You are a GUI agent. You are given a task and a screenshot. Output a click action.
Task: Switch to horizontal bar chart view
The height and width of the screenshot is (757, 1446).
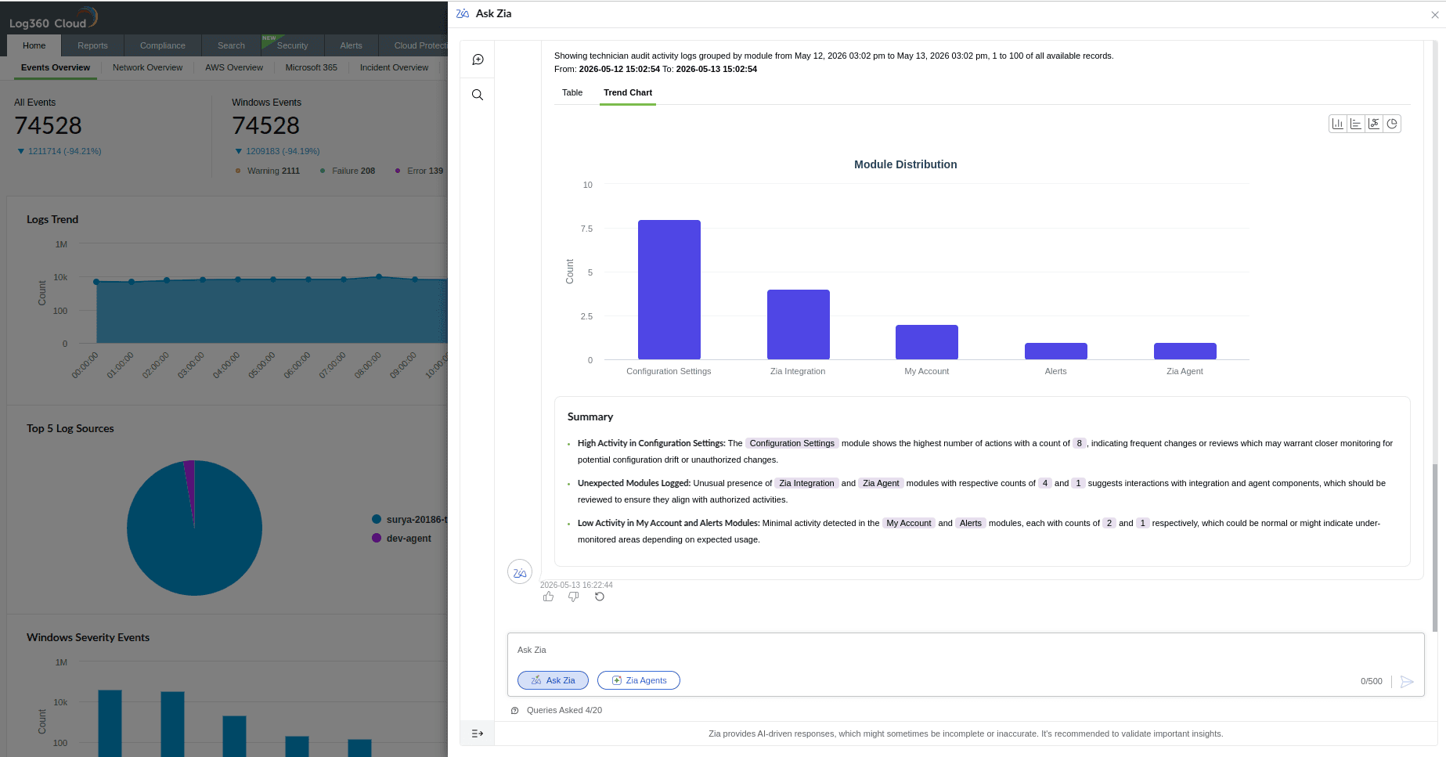(x=1356, y=124)
